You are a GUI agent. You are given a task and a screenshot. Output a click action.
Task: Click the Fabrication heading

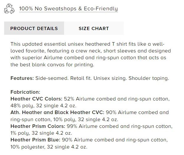point(25,92)
